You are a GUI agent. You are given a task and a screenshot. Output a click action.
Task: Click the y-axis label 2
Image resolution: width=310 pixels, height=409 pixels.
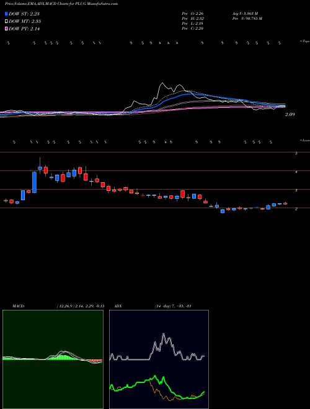(x=296, y=209)
